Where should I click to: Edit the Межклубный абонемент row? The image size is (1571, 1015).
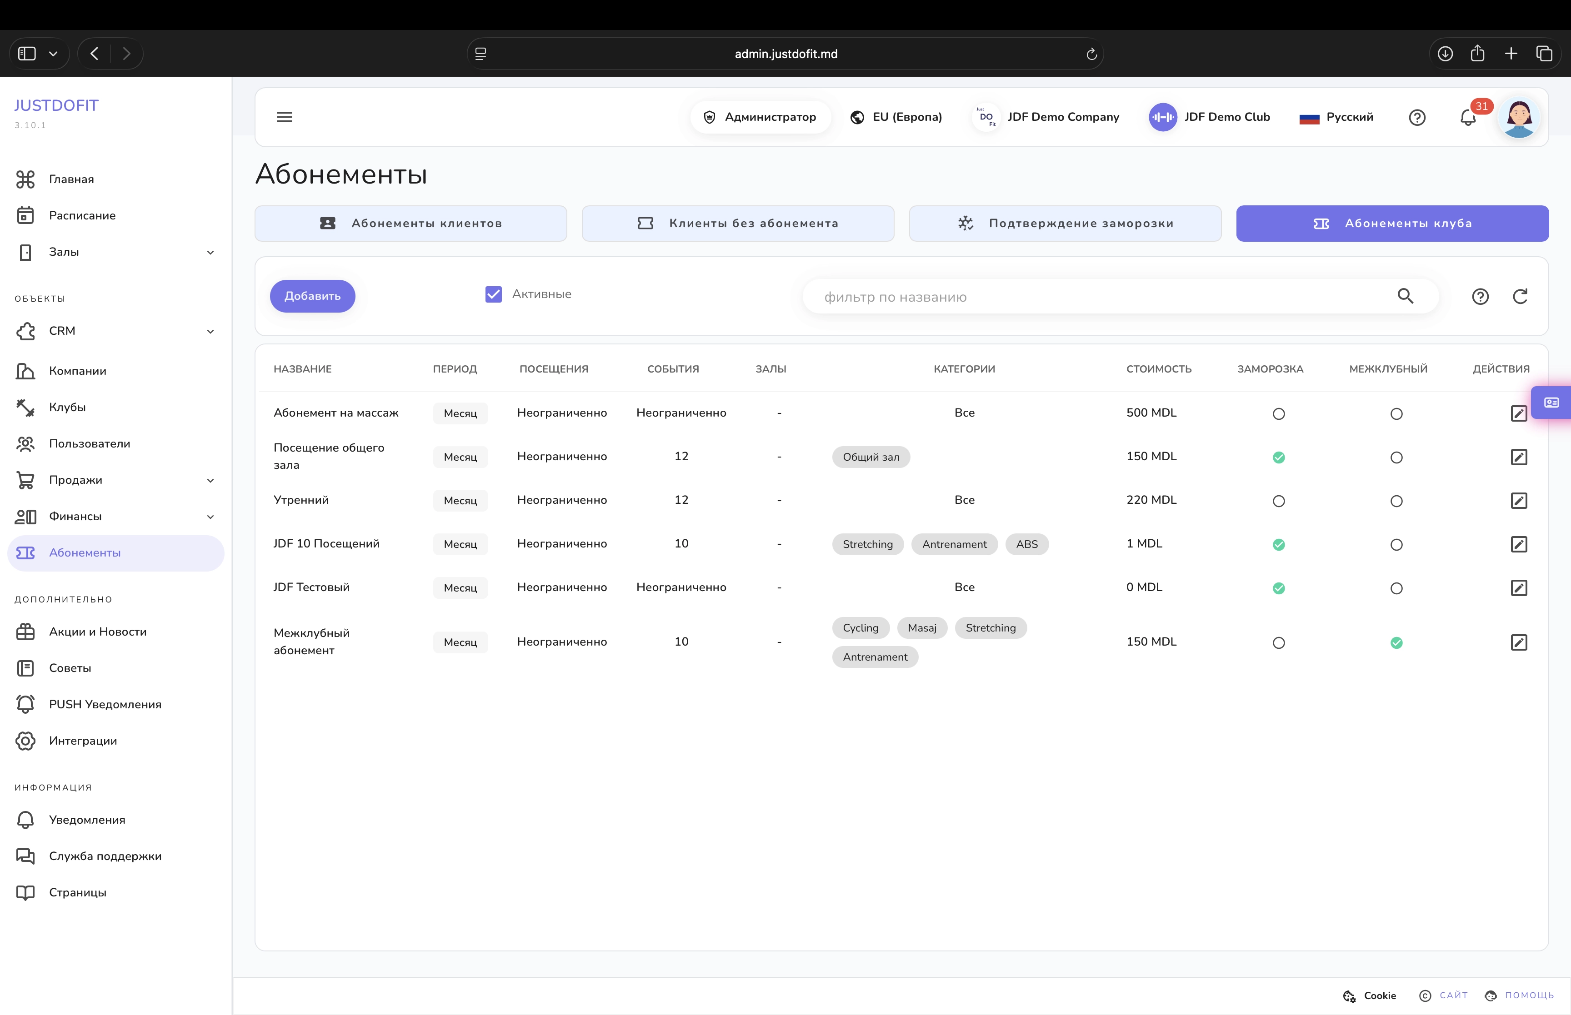click(x=1518, y=642)
